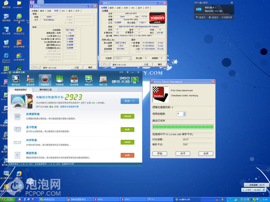Open the 论坛 forum link in 360硬件大师
The width and height of the screenshot is (270, 202).
tap(121, 72)
